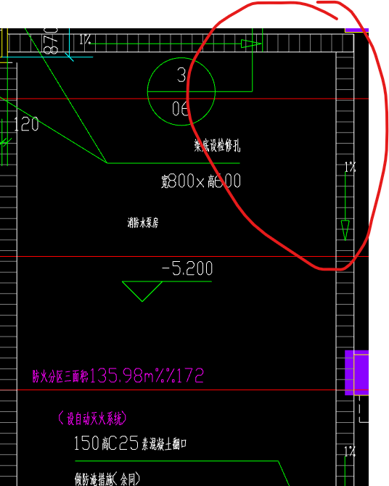Select the rightward slope arrowhead at top
This screenshot has height=486, width=389.
click(x=251, y=44)
